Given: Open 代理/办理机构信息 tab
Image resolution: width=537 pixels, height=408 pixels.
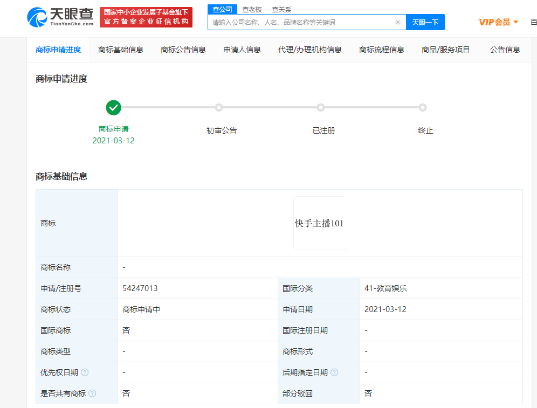Looking at the screenshot, I should point(309,50).
